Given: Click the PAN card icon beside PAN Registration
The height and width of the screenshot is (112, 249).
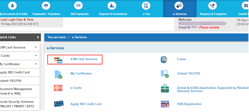Looking at the screenshot, I should tap(165, 104).
